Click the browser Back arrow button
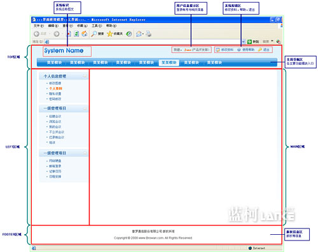 pos(36,34)
